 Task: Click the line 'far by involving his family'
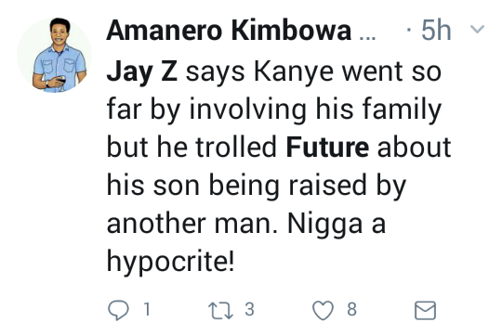[x=274, y=110]
